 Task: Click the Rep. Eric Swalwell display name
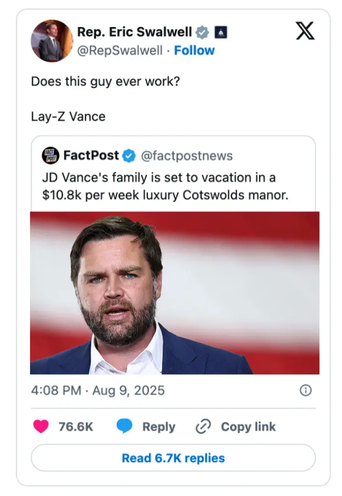point(135,31)
